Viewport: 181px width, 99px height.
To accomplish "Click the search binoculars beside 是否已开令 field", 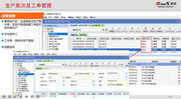I will 103,30.
